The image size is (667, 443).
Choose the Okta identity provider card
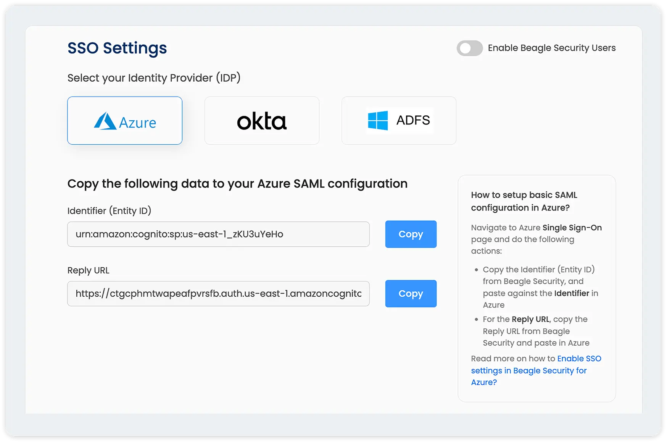coord(262,120)
